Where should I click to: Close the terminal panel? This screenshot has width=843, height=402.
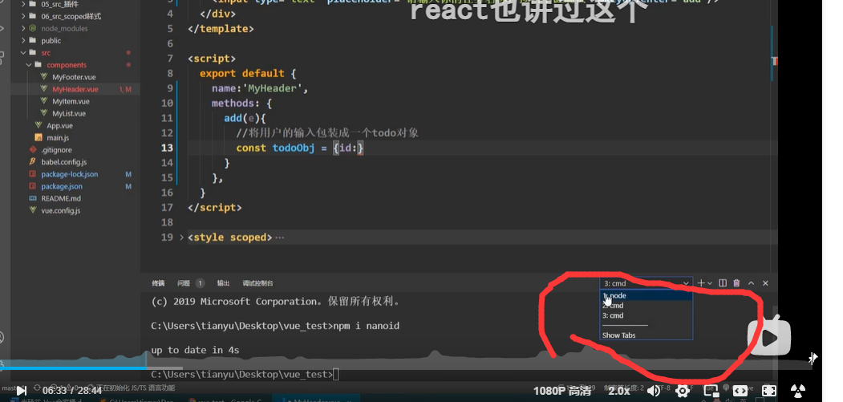765,283
